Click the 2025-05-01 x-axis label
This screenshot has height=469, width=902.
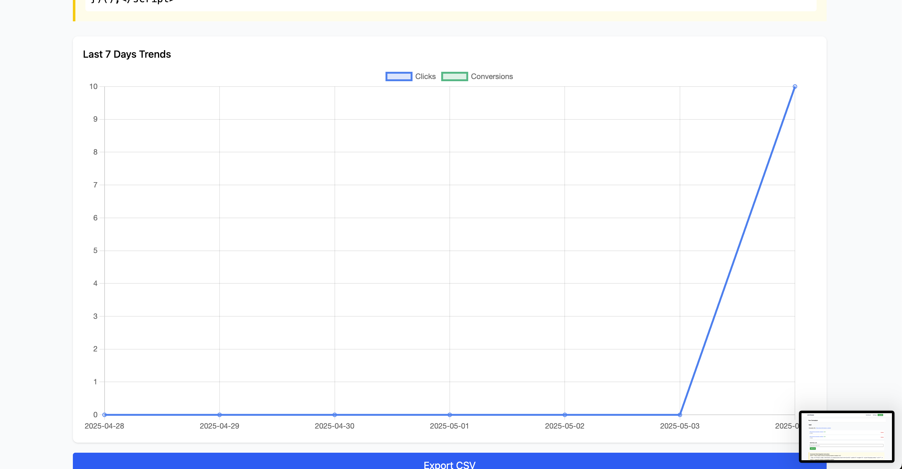(x=449, y=426)
